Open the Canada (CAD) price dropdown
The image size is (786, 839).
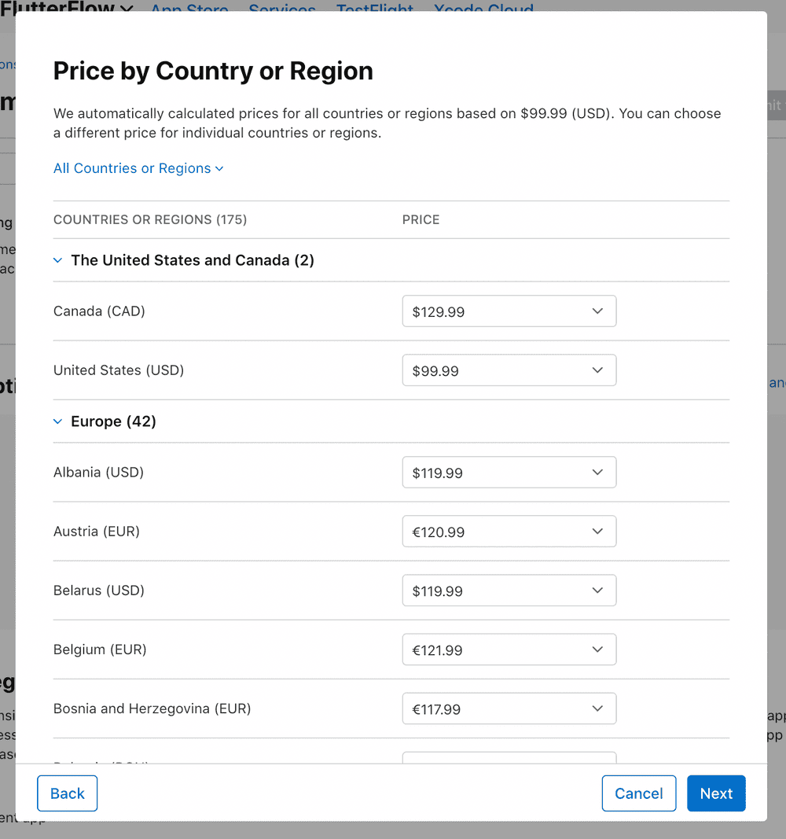[509, 311]
